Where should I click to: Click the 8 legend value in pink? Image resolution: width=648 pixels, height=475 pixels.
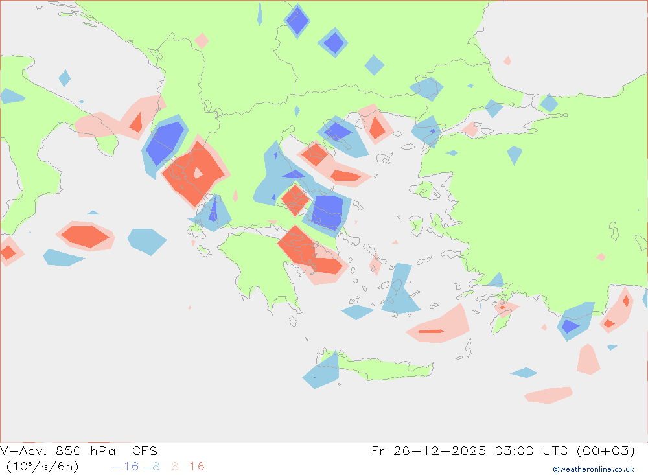[x=175, y=467]
